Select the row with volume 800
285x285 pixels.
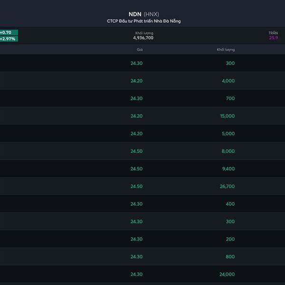(142, 256)
